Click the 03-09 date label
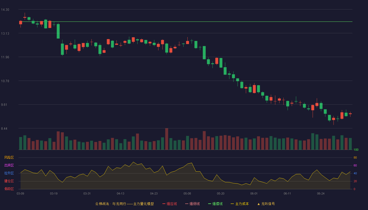The height and width of the screenshot is (210, 368). [21, 193]
